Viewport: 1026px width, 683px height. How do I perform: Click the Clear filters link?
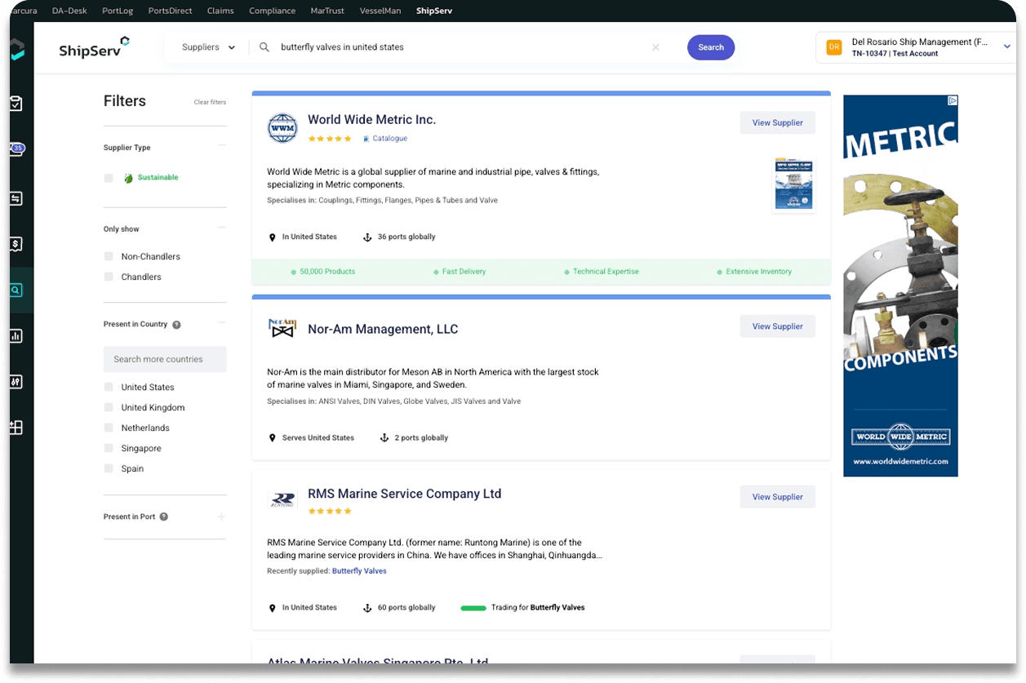coord(210,102)
